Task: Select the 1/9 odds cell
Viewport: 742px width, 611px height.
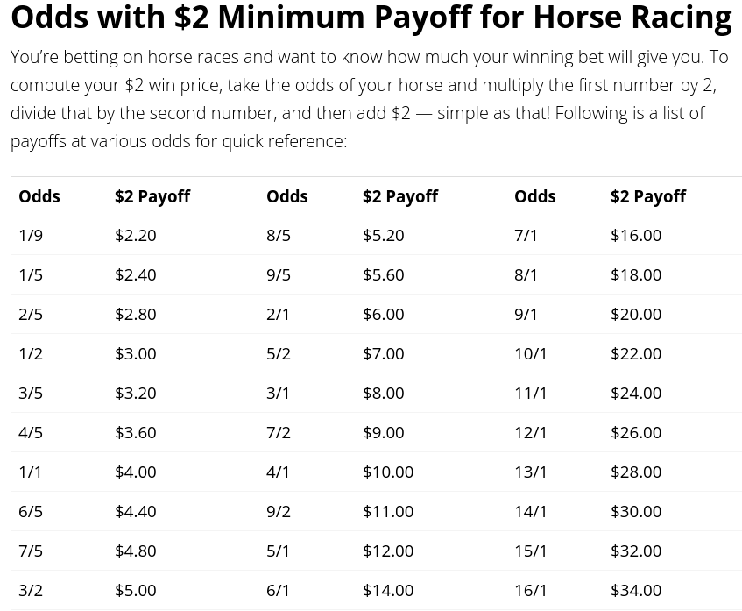Action: tap(31, 236)
